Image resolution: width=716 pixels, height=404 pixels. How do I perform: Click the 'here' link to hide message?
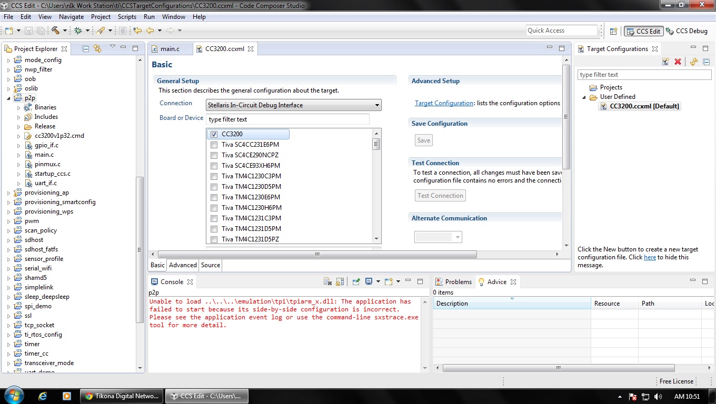pyautogui.click(x=650, y=257)
